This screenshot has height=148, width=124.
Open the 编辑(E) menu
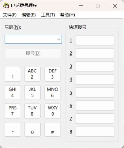click(x=29, y=15)
